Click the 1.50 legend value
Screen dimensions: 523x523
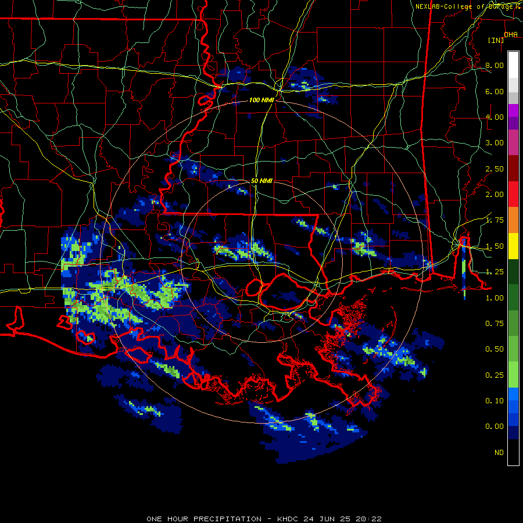click(x=495, y=246)
